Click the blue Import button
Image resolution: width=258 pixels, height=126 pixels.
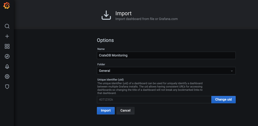point(106,110)
